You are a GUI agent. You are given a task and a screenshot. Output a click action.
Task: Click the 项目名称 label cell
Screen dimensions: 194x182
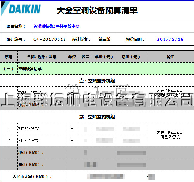click(x=16, y=26)
